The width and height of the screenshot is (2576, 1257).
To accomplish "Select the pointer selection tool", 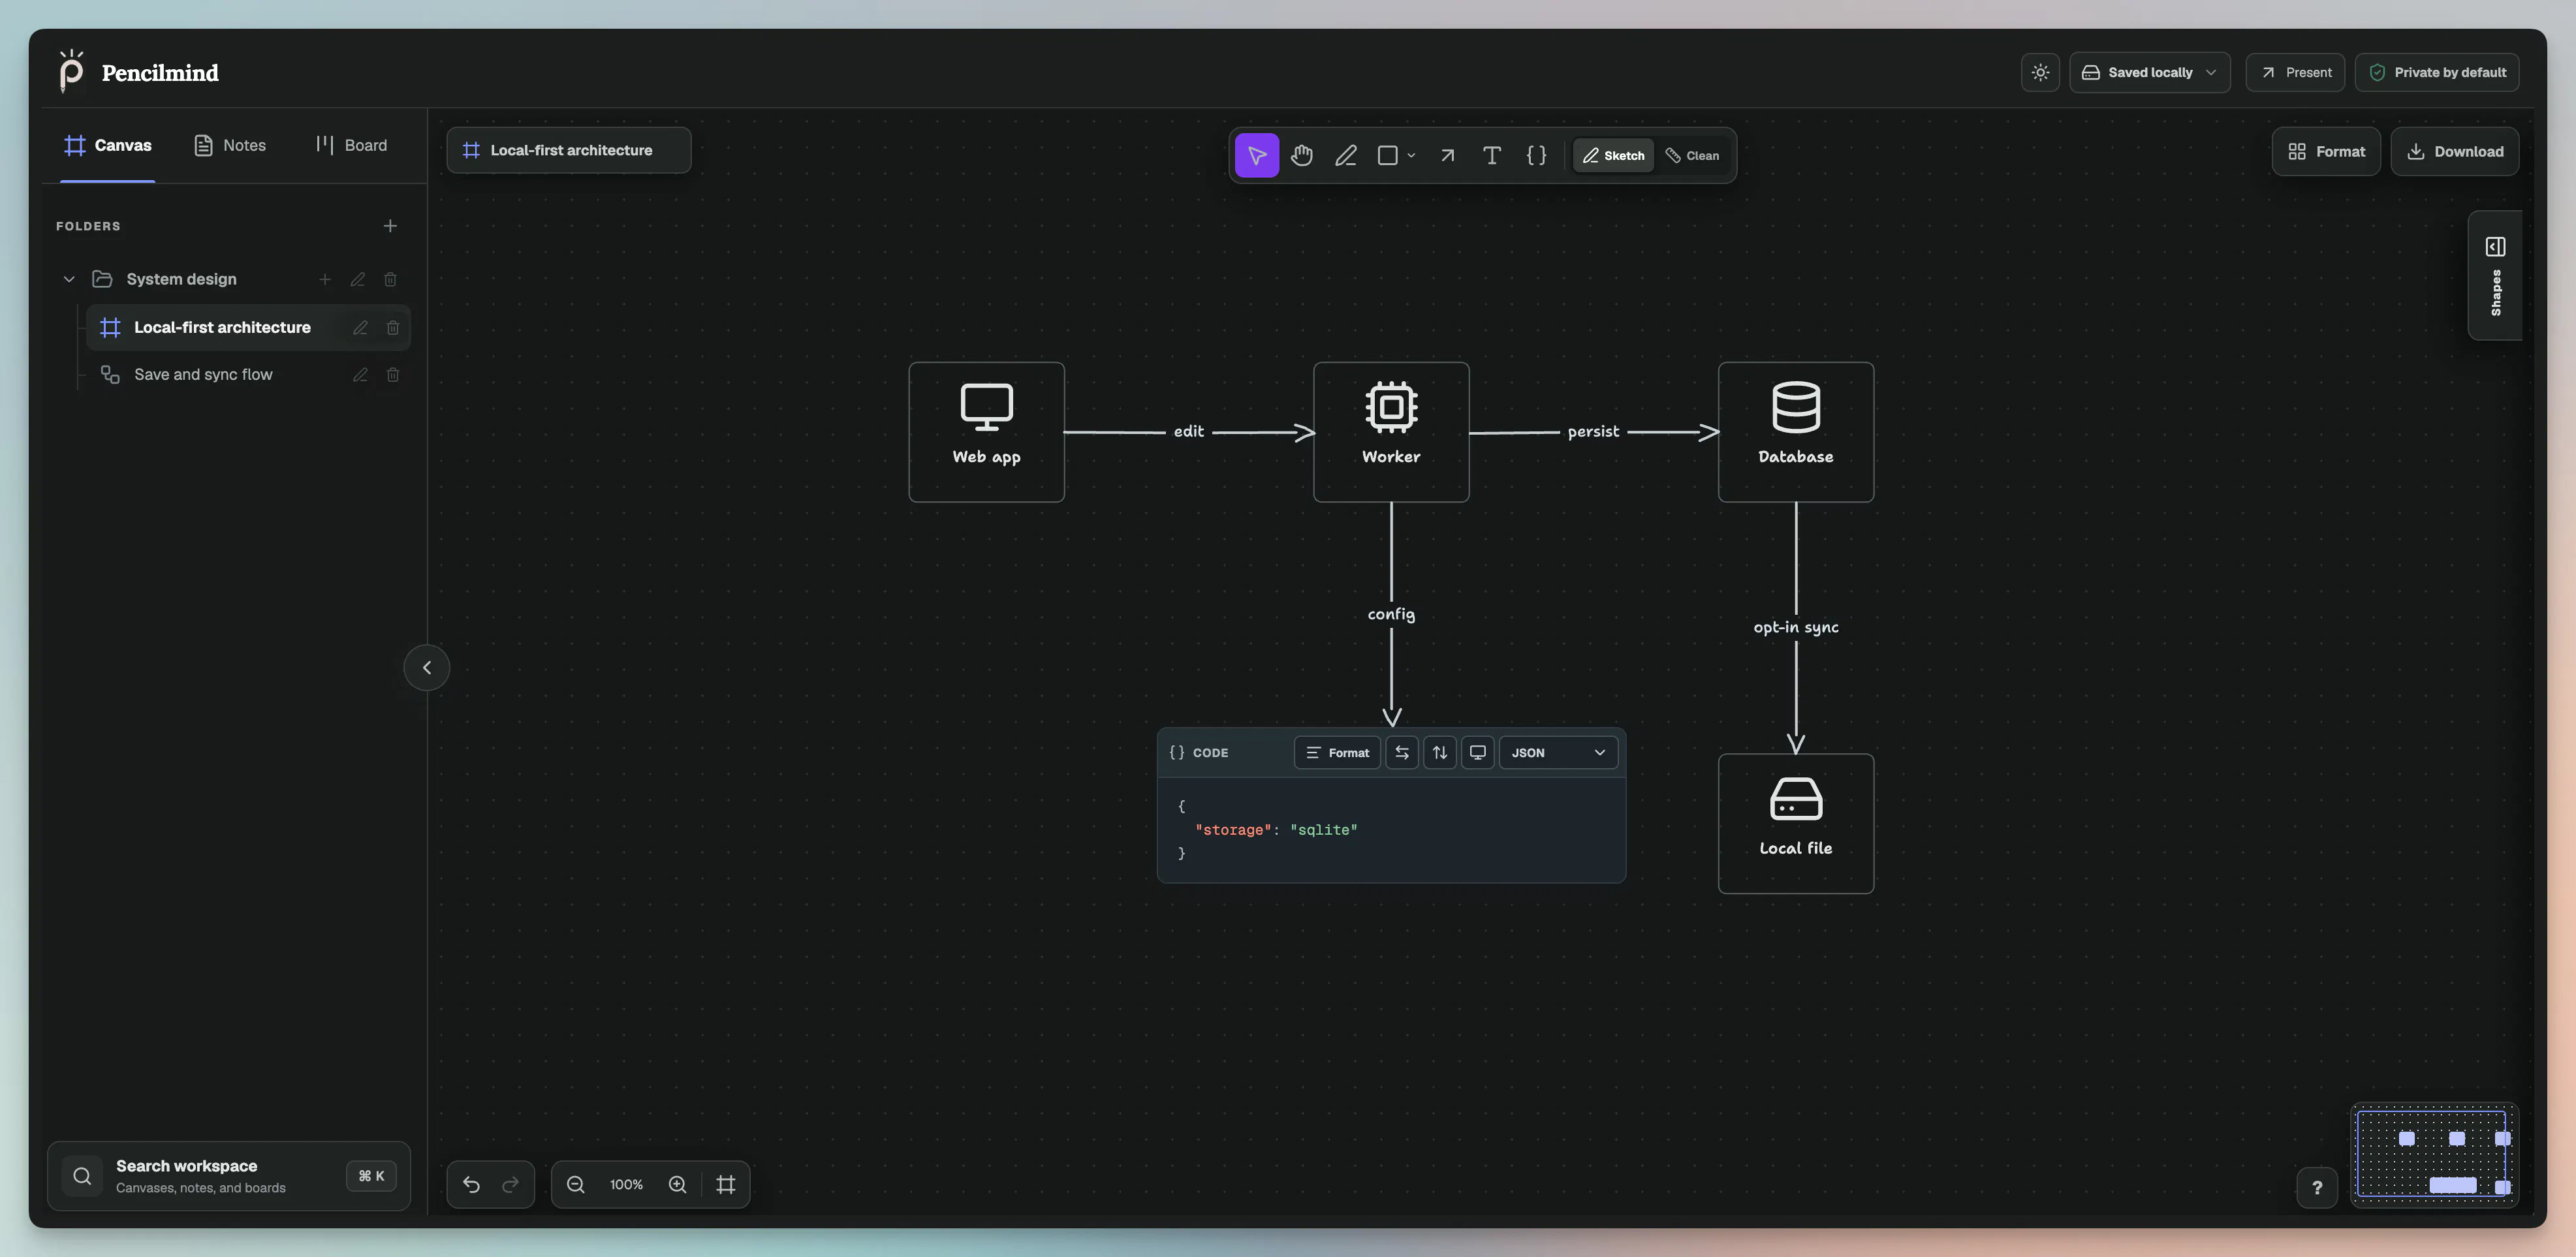I will [x=1257, y=155].
